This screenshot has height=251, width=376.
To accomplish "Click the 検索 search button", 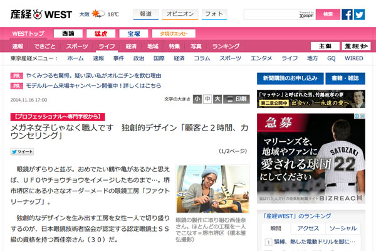I will coord(327,14).
